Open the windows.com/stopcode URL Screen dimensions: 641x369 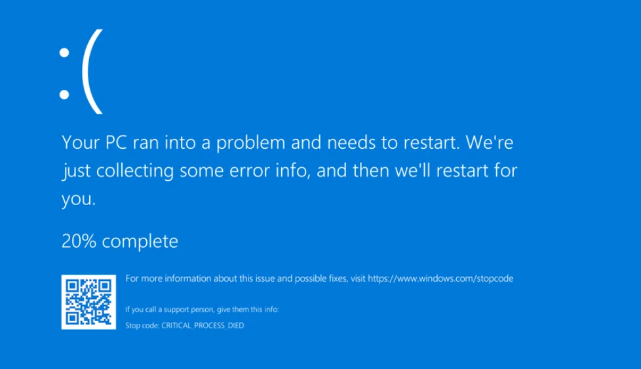pos(440,279)
